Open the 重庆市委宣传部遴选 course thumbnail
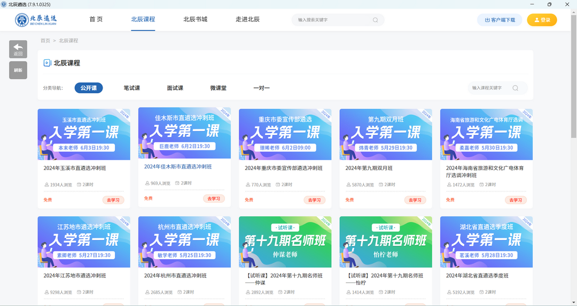The height and width of the screenshot is (306, 577). (x=285, y=134)
